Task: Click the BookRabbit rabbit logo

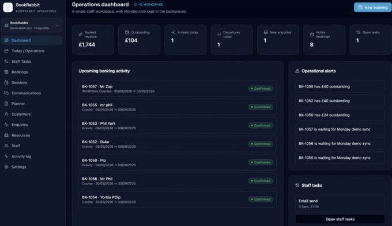Action: click(x=7, y=7)
